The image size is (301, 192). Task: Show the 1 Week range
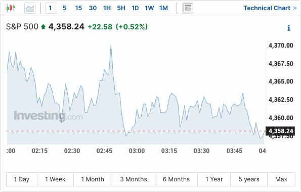coord(55,179)
